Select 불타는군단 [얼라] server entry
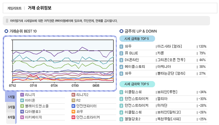Image resolution: width=219 pixels, height=125 pixels. pyautogui.click(x=171, y=73)
